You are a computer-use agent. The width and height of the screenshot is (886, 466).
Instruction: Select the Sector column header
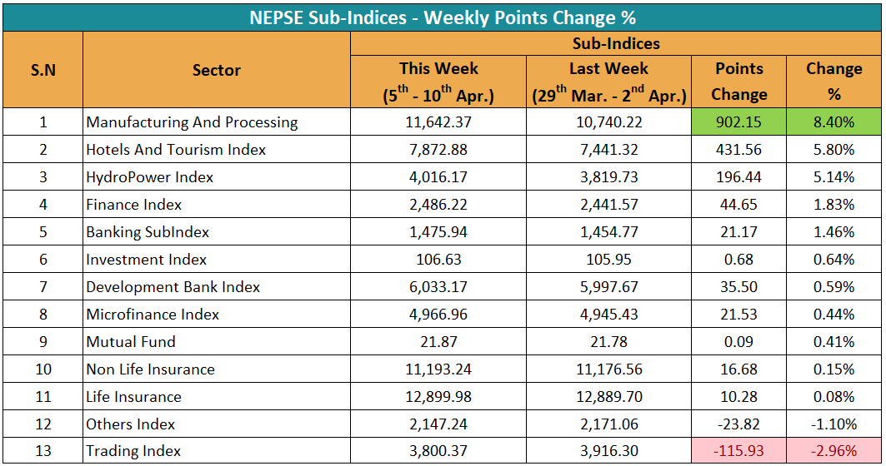click(x=216, y=71)
